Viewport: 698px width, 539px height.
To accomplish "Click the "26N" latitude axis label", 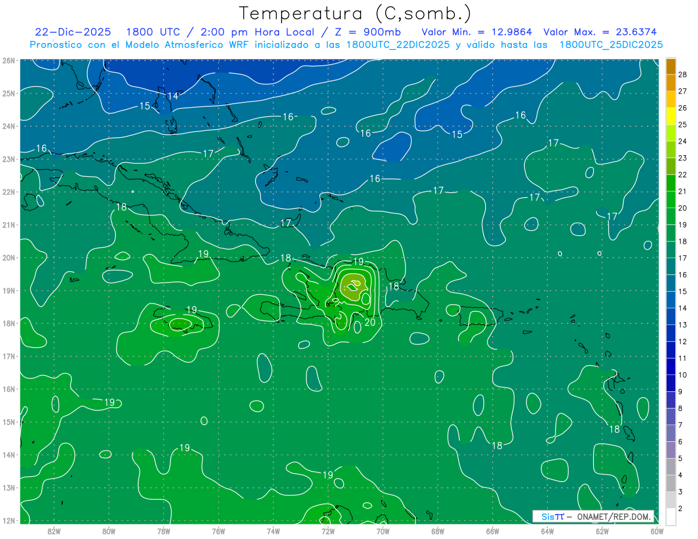I will [9, 60].
